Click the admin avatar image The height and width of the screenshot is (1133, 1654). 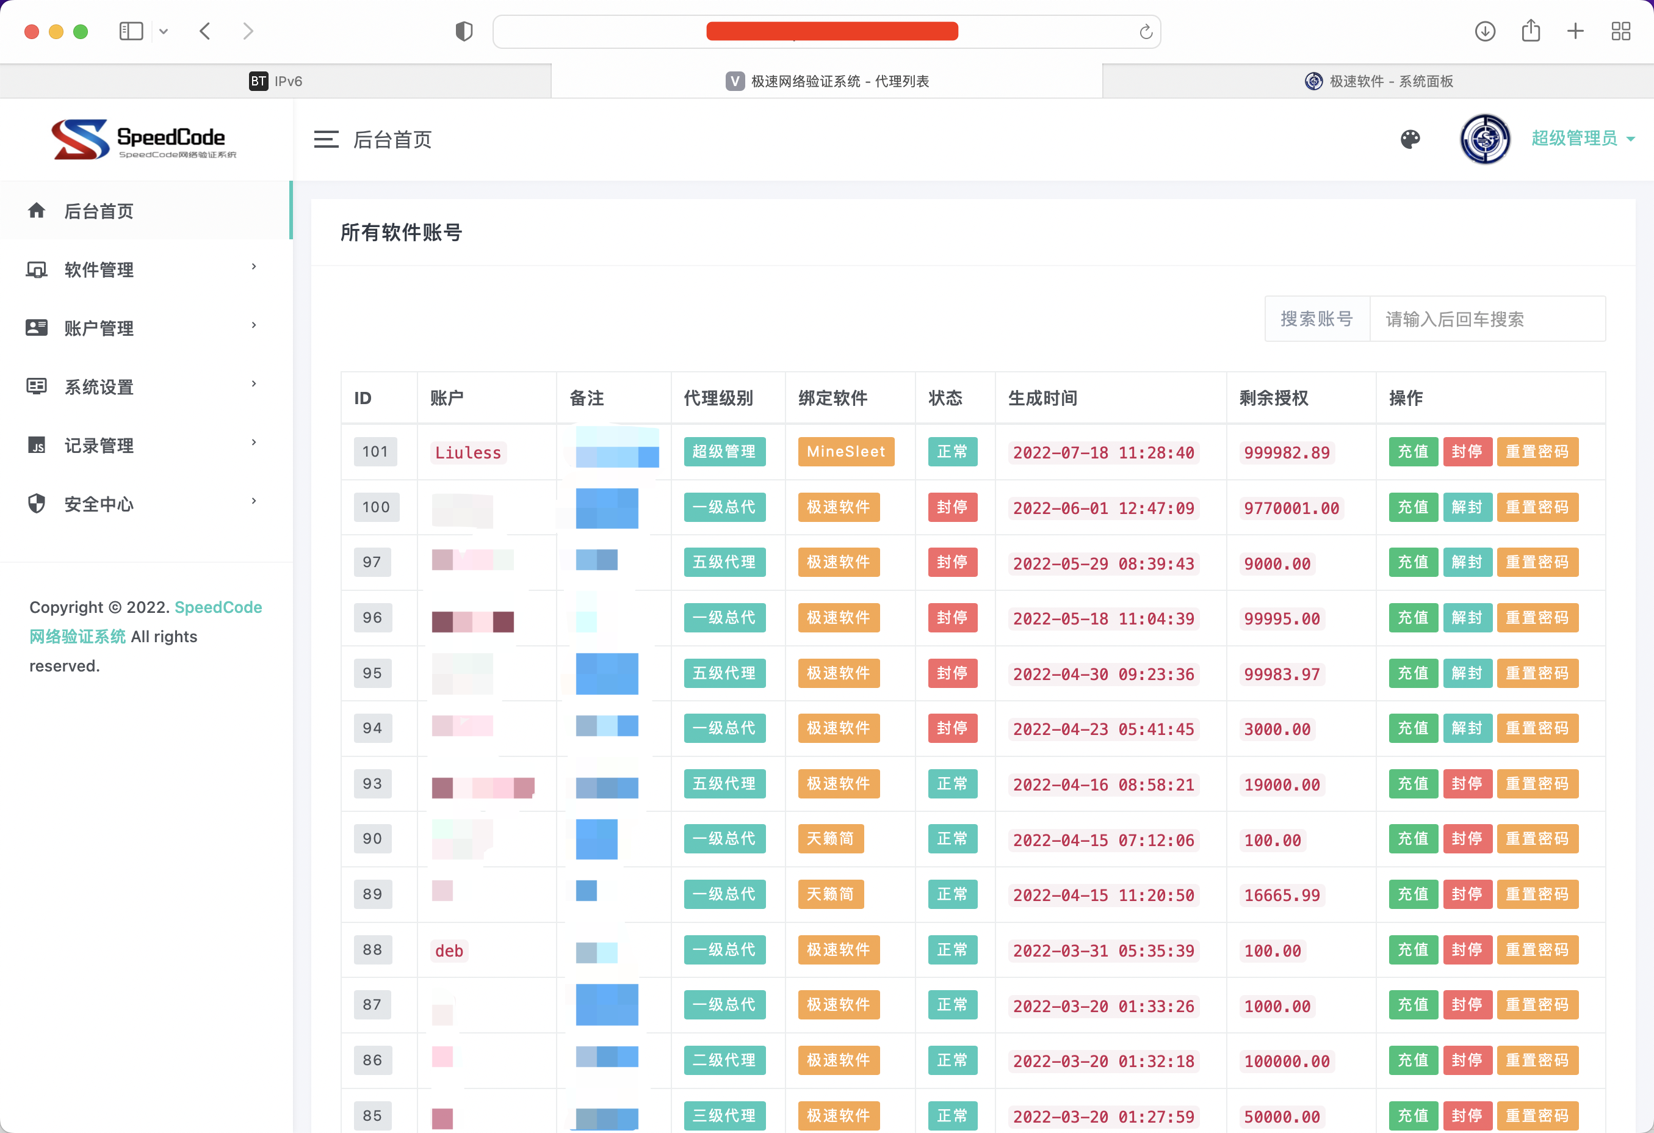(1484, 139)
